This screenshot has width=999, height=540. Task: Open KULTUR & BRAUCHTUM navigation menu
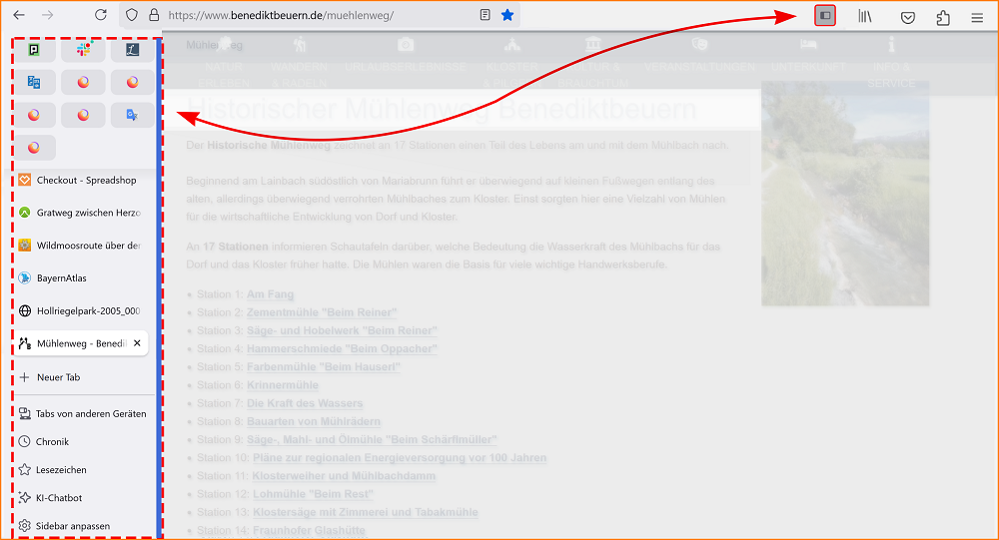[x=592, y=64]
